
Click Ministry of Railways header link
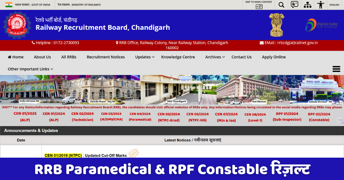tap(79, 5)
